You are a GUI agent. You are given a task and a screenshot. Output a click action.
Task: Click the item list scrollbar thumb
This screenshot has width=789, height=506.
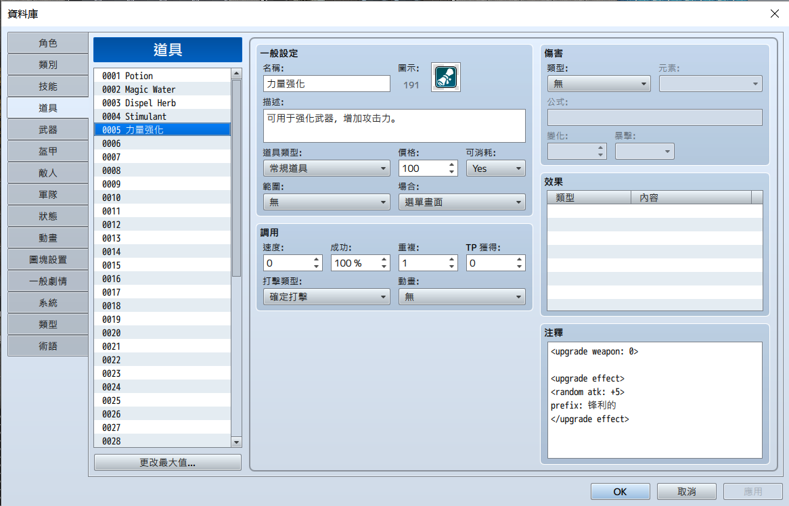click(x=236, y=178)
